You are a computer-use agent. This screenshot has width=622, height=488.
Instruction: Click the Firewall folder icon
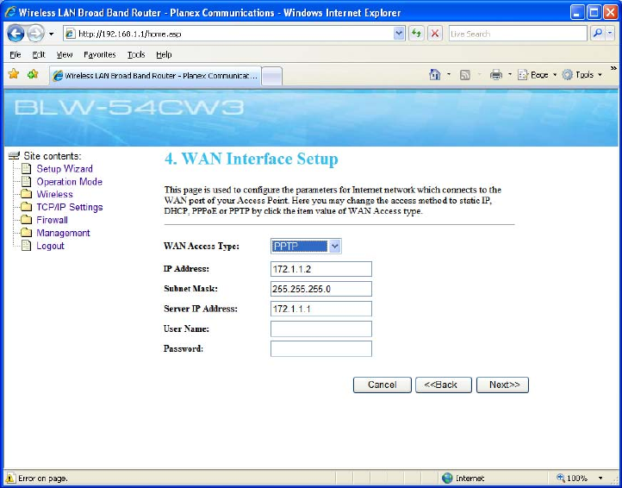[26, 220]
